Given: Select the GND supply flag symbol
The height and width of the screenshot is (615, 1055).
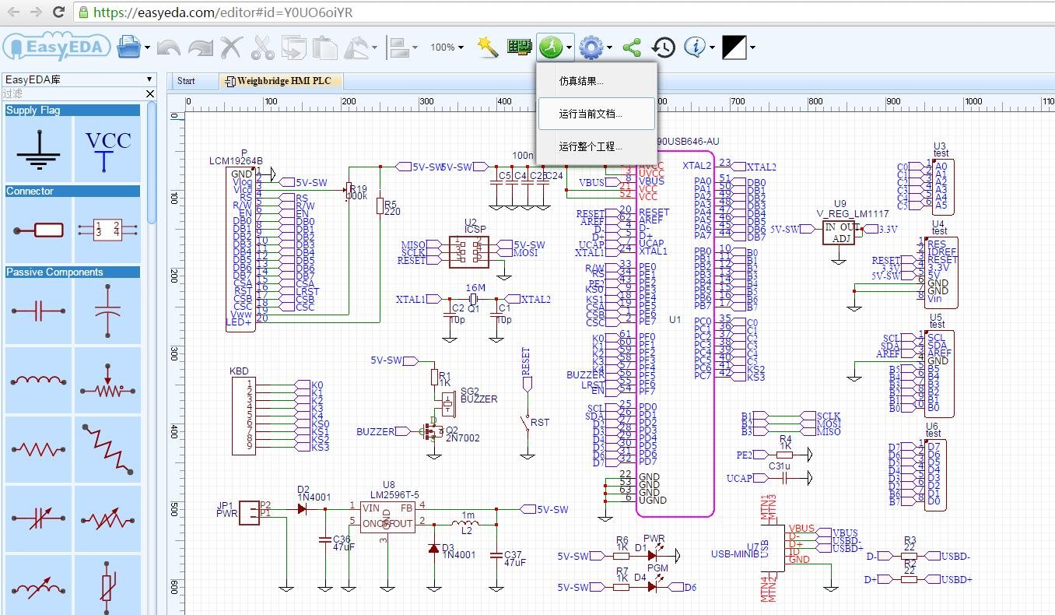Looking at the screenshot, I should click(37, 149).
